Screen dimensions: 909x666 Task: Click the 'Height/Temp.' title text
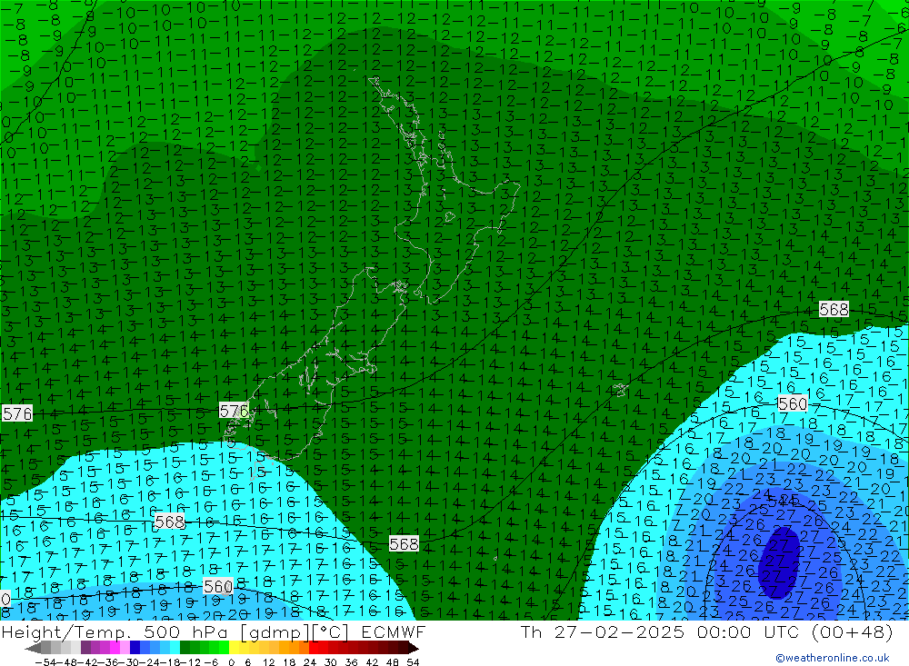(65, 632)
